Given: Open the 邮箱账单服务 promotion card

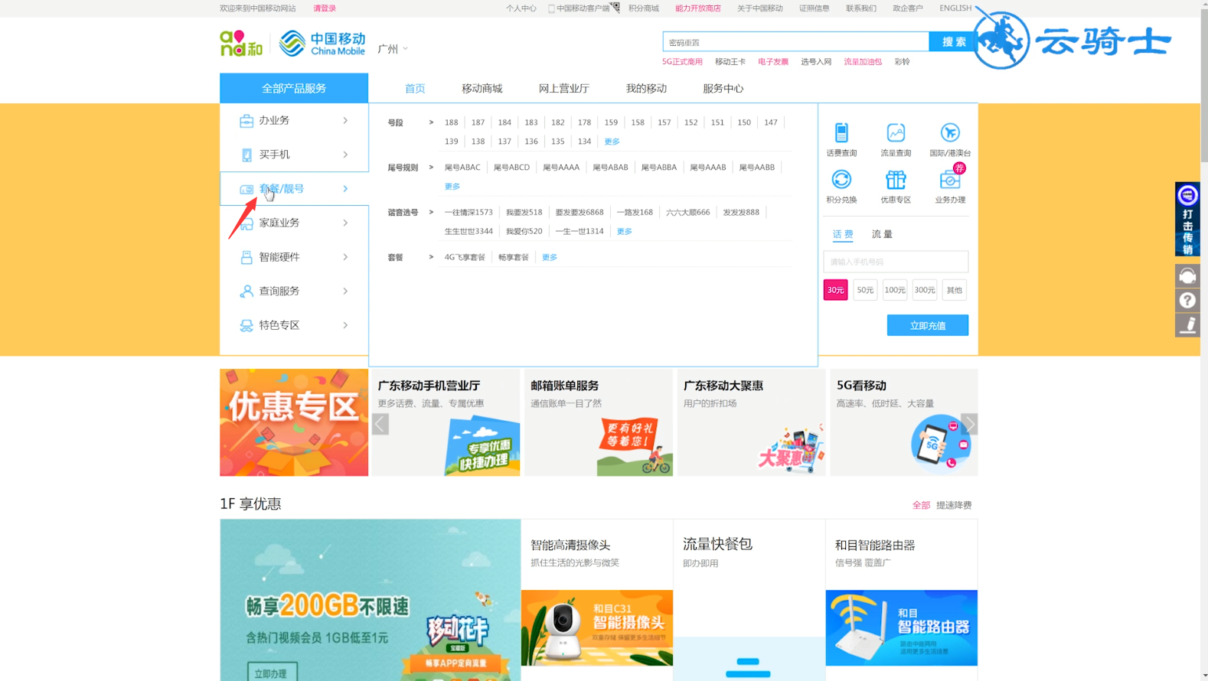Looking at the screenshot, I should 599,422.
